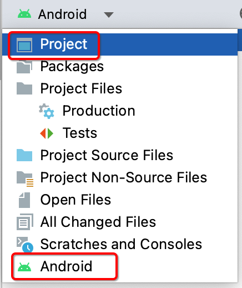Select the Project view option
This screenshot has height=288, width=242.
(x=120, y=44)
